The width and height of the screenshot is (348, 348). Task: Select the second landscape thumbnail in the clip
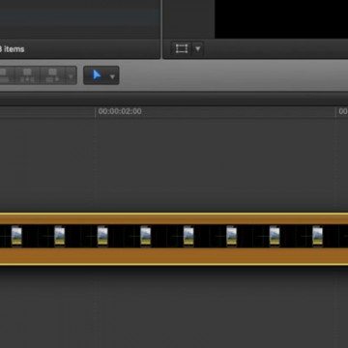click(59, 236)
